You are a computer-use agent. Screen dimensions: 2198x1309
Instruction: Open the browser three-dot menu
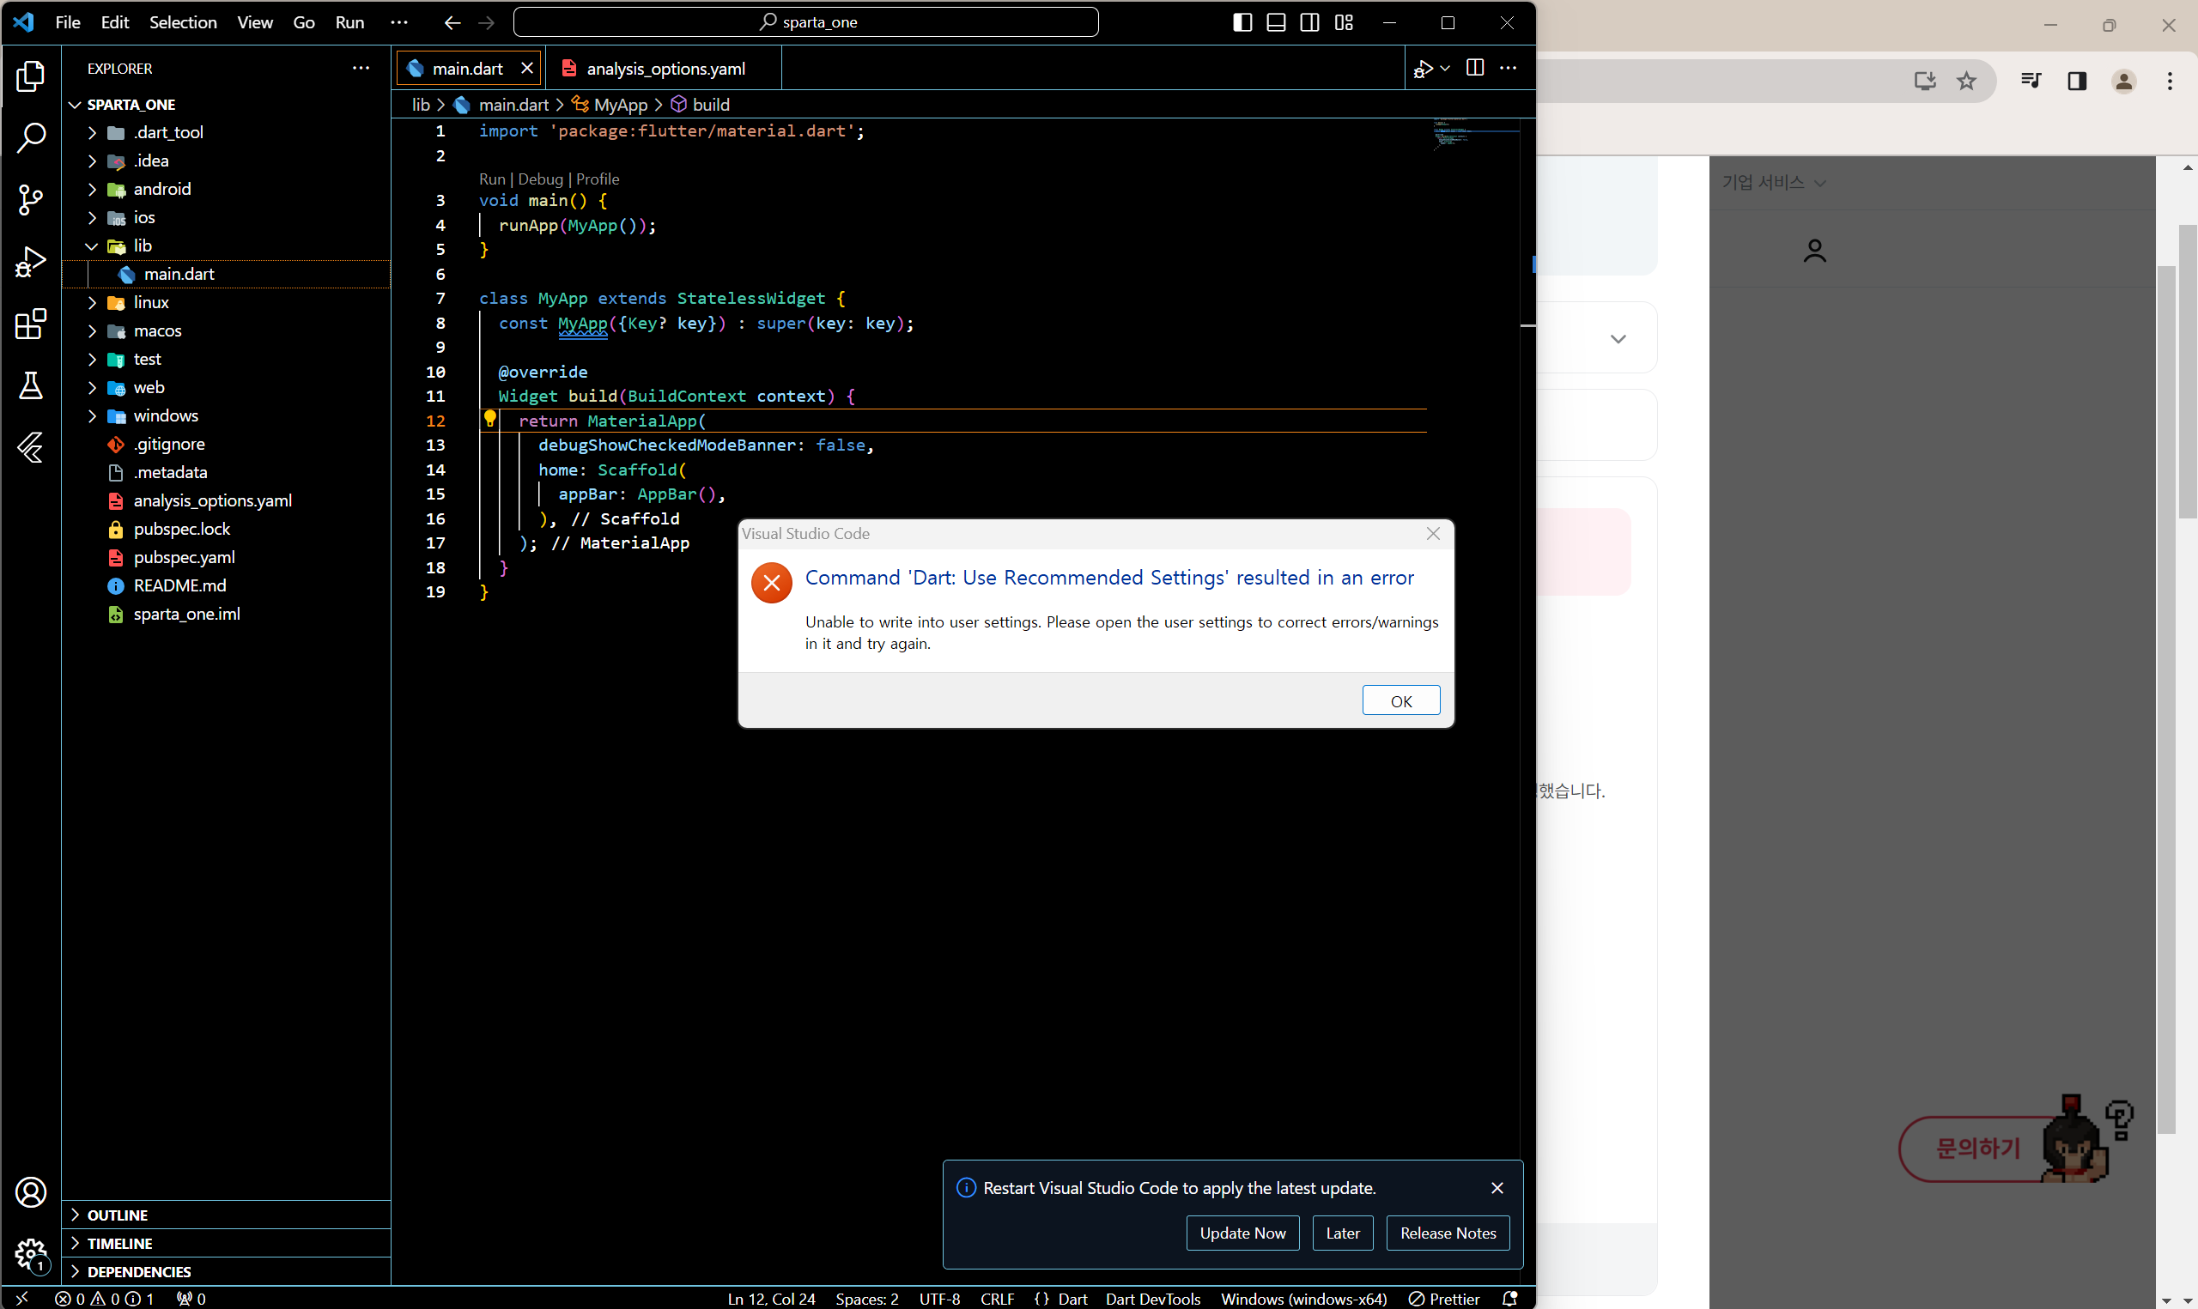coord(2170,82)
